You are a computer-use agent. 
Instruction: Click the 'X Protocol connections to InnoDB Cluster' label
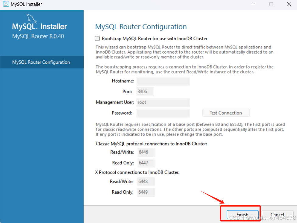click(x=137, y=172)
